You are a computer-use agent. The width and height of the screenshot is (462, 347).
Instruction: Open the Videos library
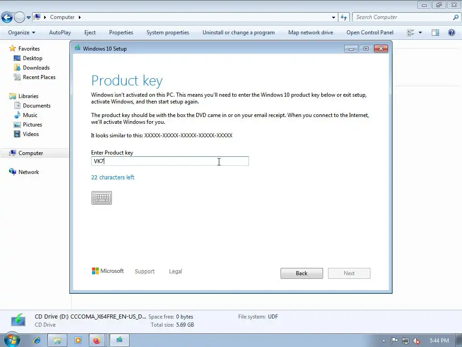(x=31, y=134)
